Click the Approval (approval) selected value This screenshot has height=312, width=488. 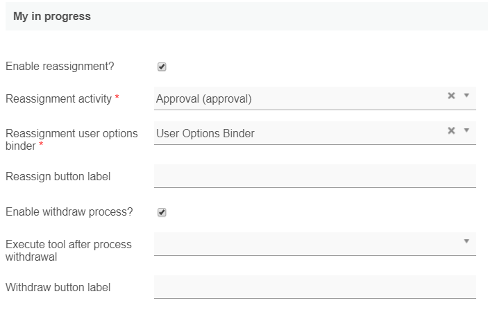pyautogui.click(x=204, y=99)
